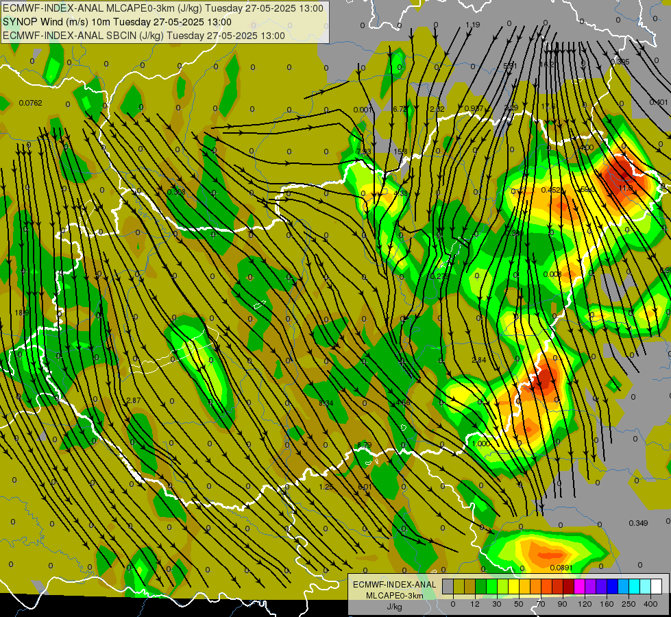Click the map value 2.87
The image size is (671, 617).
pyautogui.click(x=134, y=400)
